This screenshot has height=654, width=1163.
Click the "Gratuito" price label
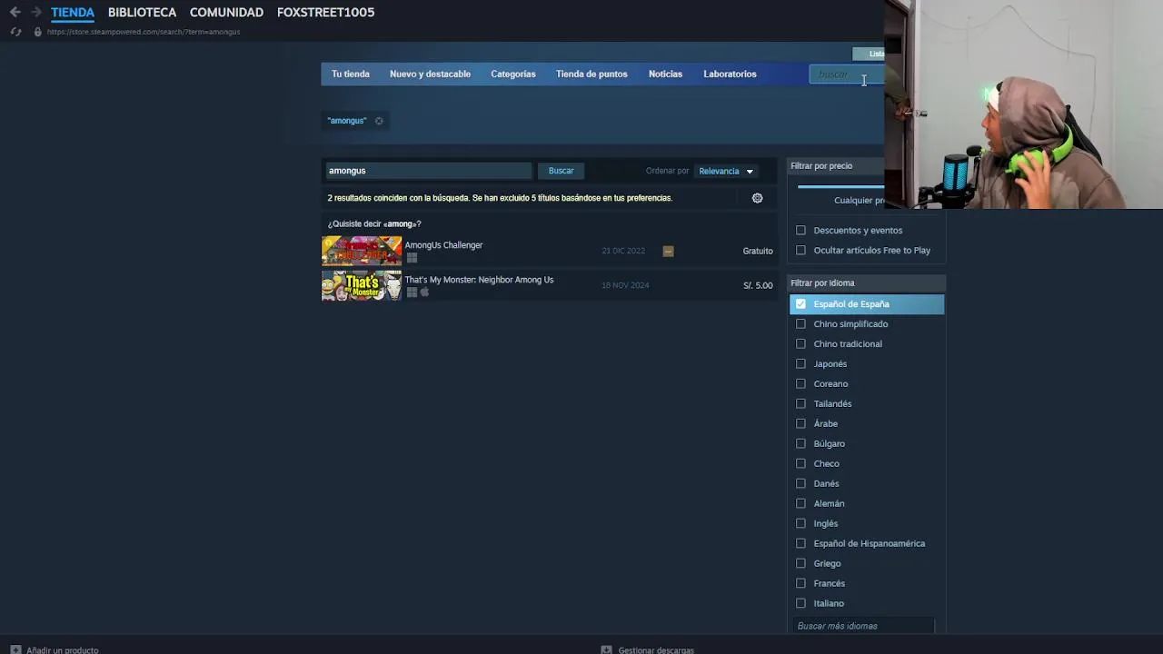758,252
